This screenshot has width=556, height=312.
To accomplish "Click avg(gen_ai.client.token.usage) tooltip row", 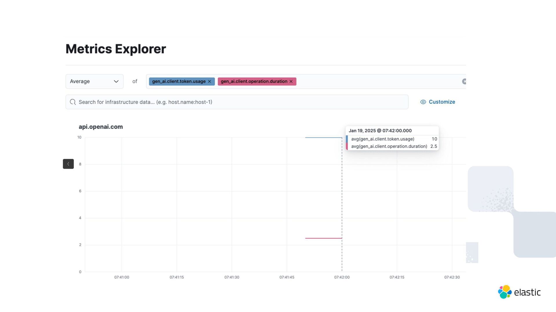I will [383, 139].
